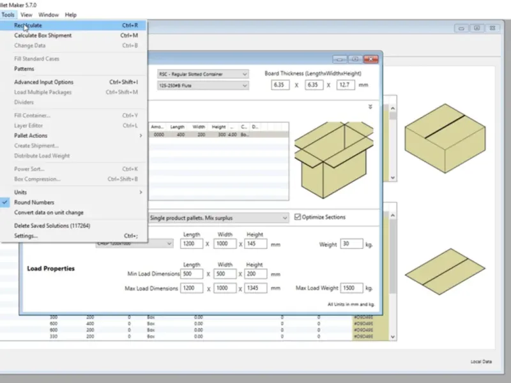This screenshot has width=511, height=383.
Task: Click Min Load Height field 200
Action: point(256,274)
